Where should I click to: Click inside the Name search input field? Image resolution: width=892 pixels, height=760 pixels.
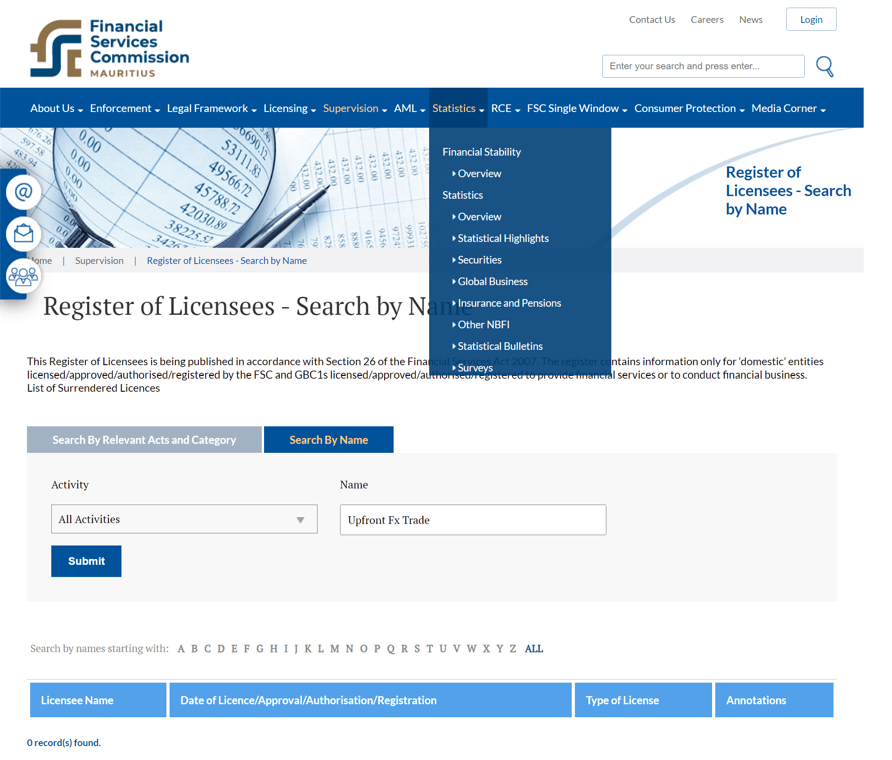(x=473, y=520)
